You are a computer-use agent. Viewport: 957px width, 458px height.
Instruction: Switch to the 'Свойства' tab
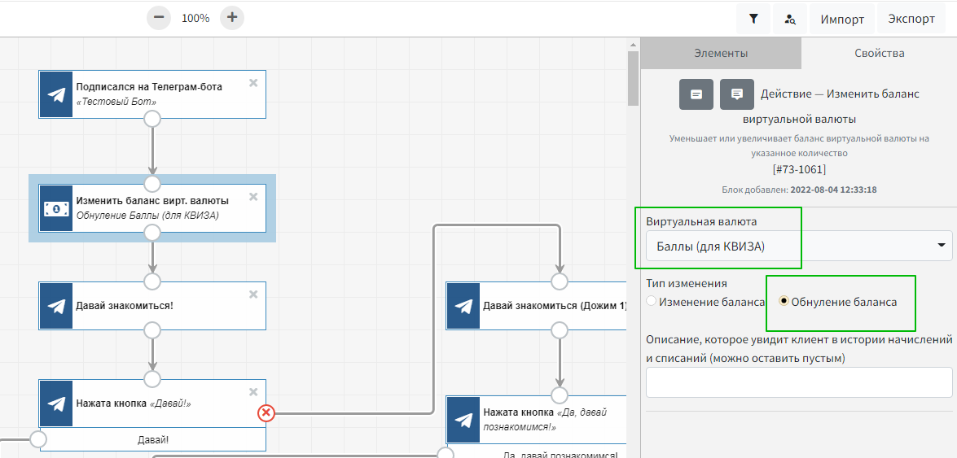pyautogui.click(x=879, y=54)
